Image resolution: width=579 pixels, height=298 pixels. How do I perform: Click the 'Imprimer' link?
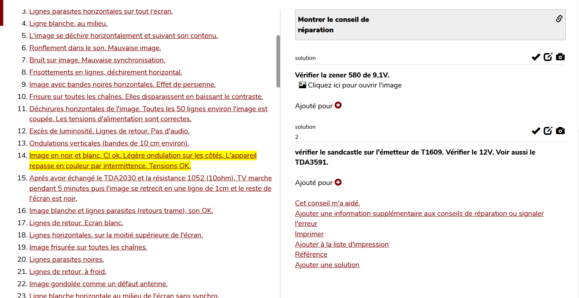(309, 234)
